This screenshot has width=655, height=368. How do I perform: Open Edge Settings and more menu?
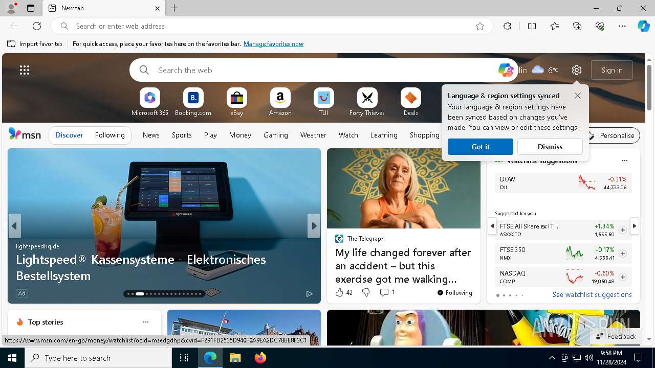tap(622, 26)
